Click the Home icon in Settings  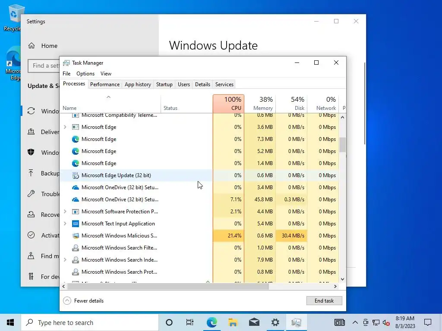(31, 46)
